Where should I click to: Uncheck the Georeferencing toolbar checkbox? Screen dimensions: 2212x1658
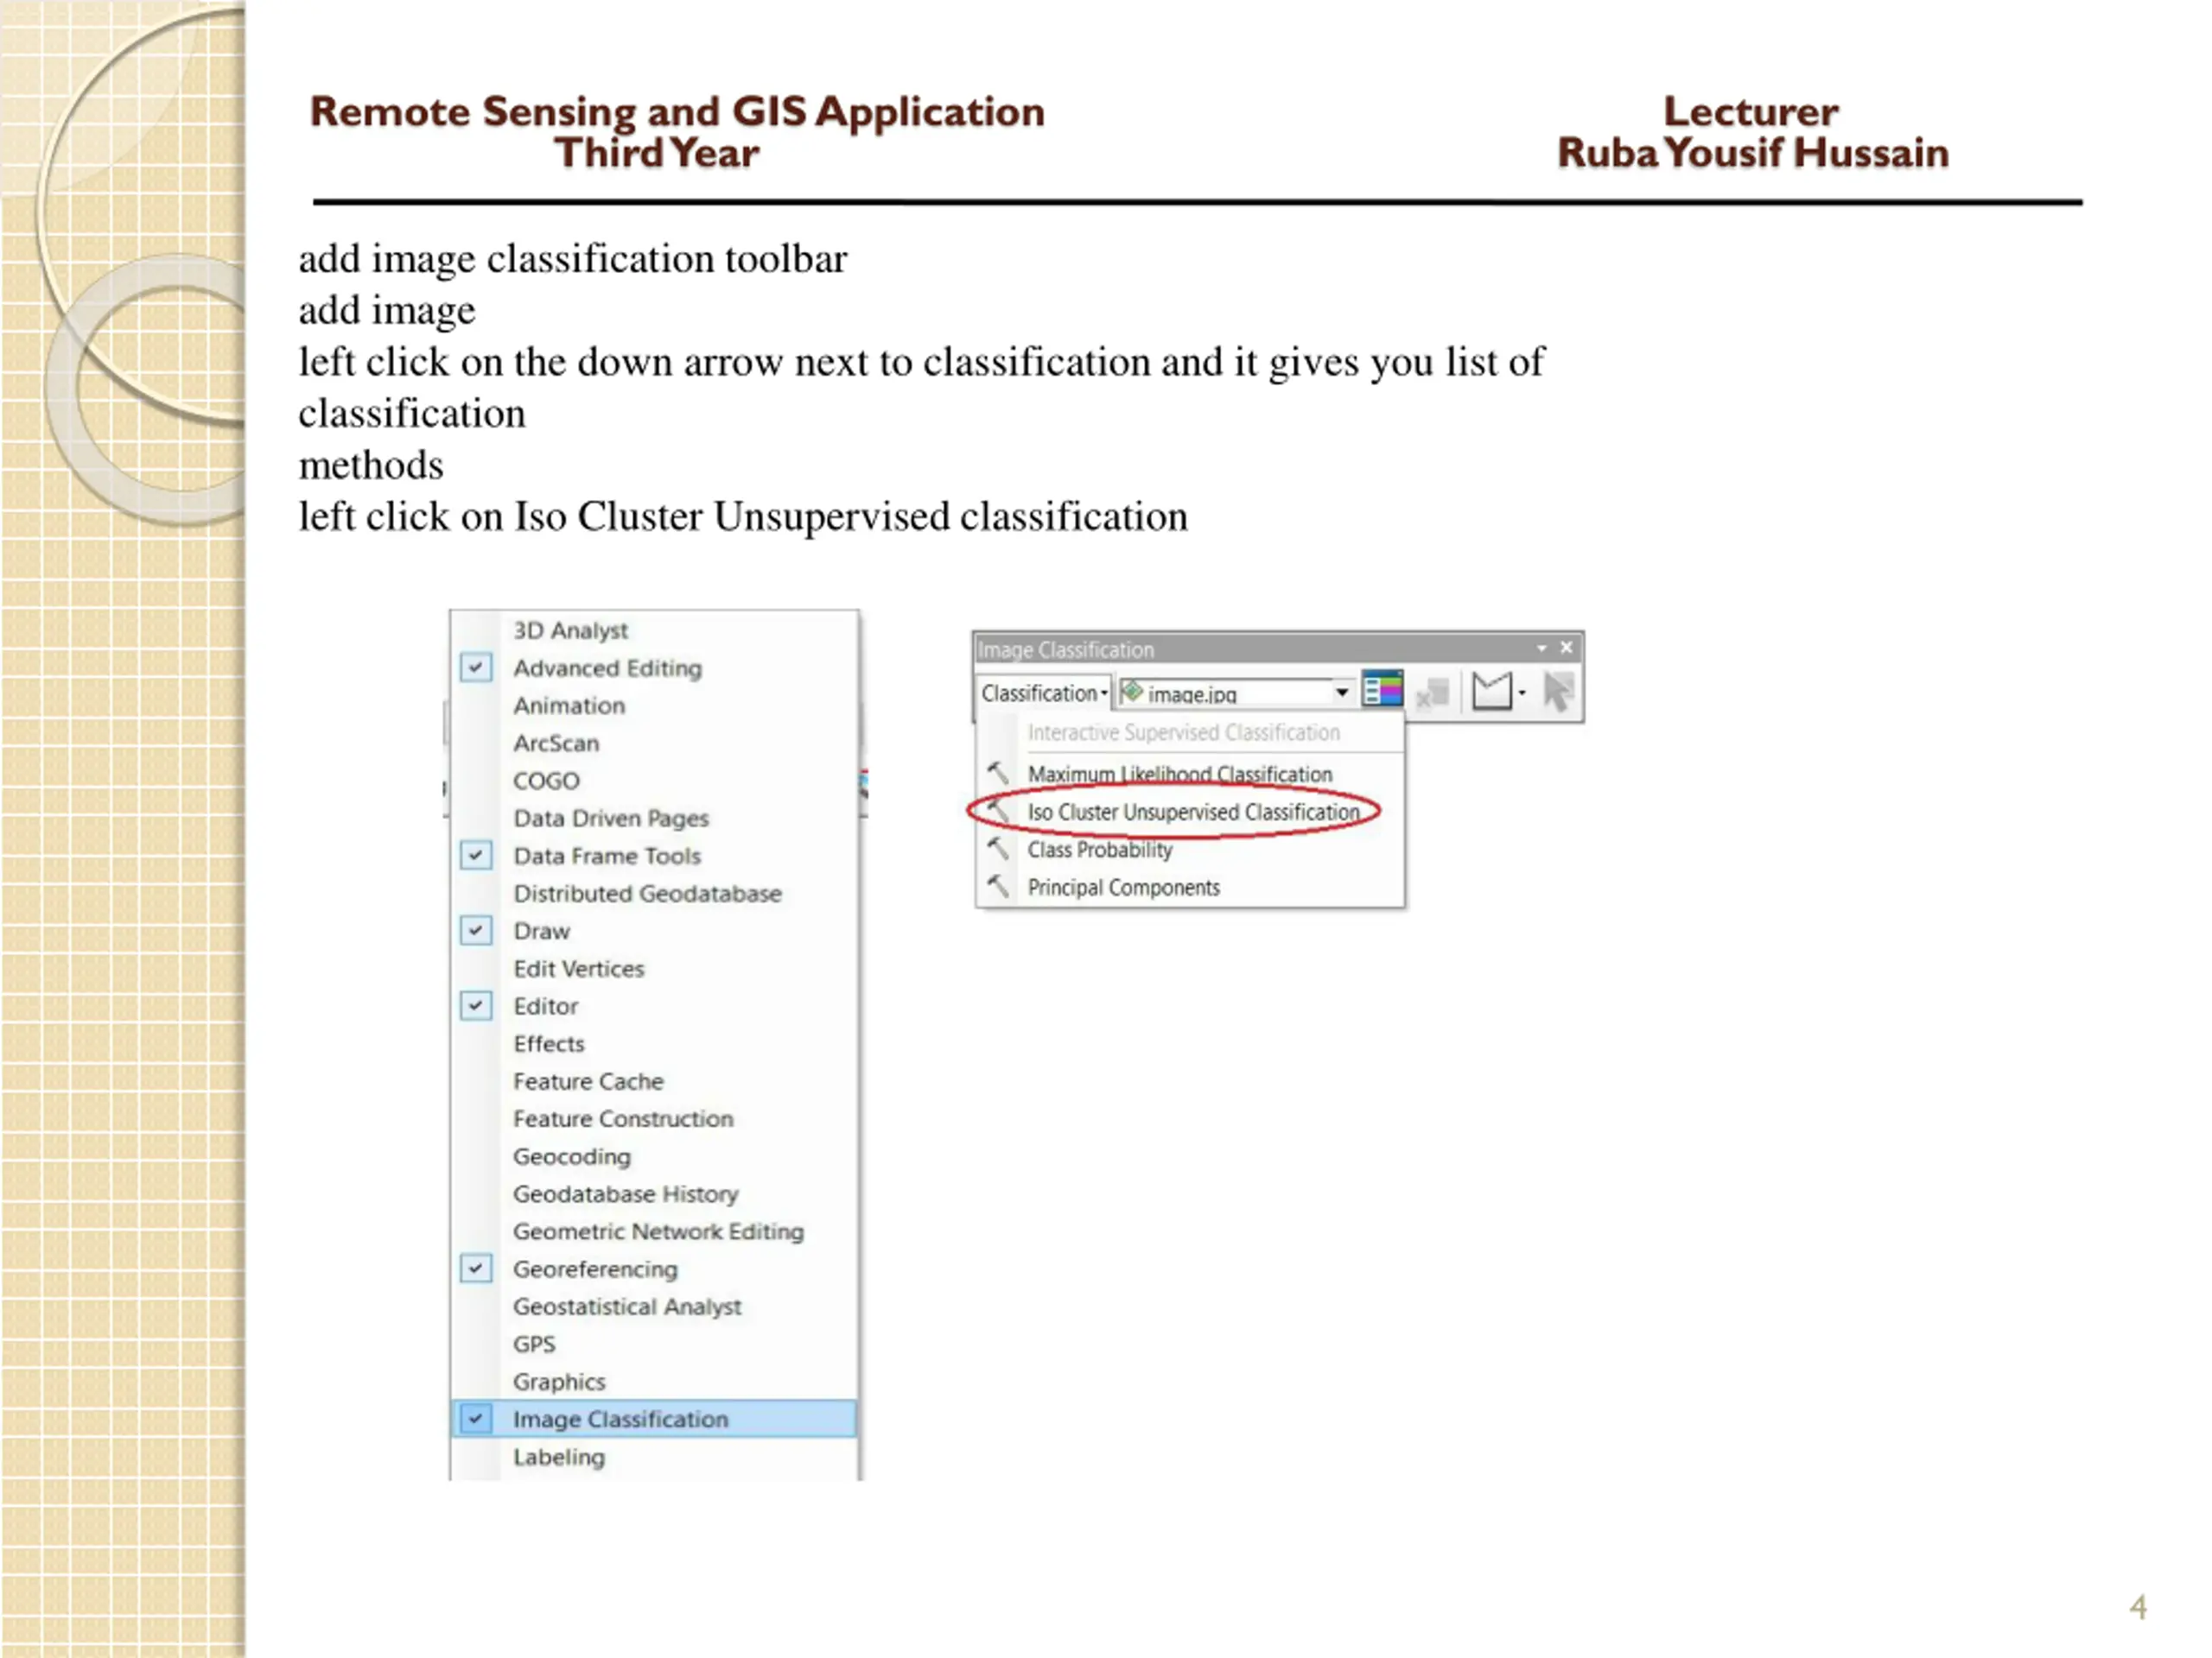476,1269
